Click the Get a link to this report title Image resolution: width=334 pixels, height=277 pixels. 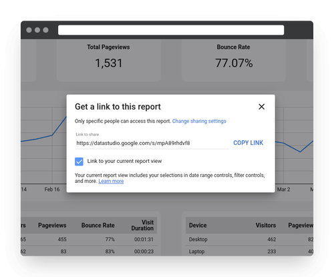click(118, 107)
